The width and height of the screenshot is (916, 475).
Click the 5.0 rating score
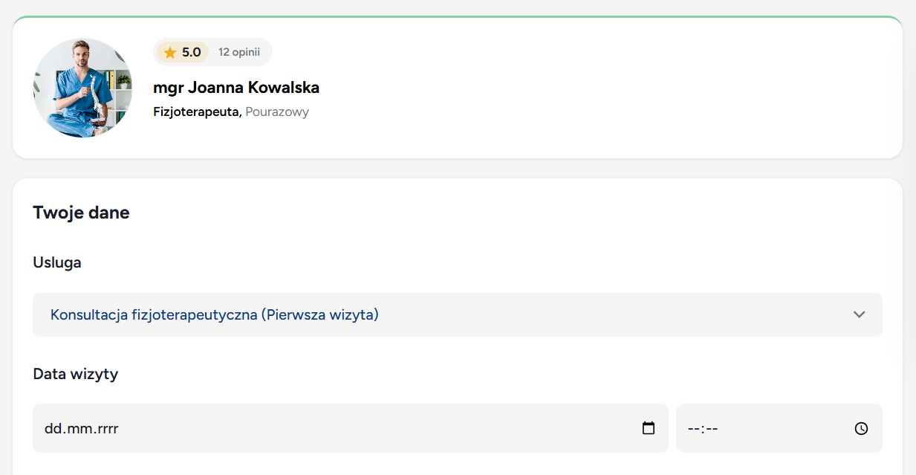(x=192, y=52)
